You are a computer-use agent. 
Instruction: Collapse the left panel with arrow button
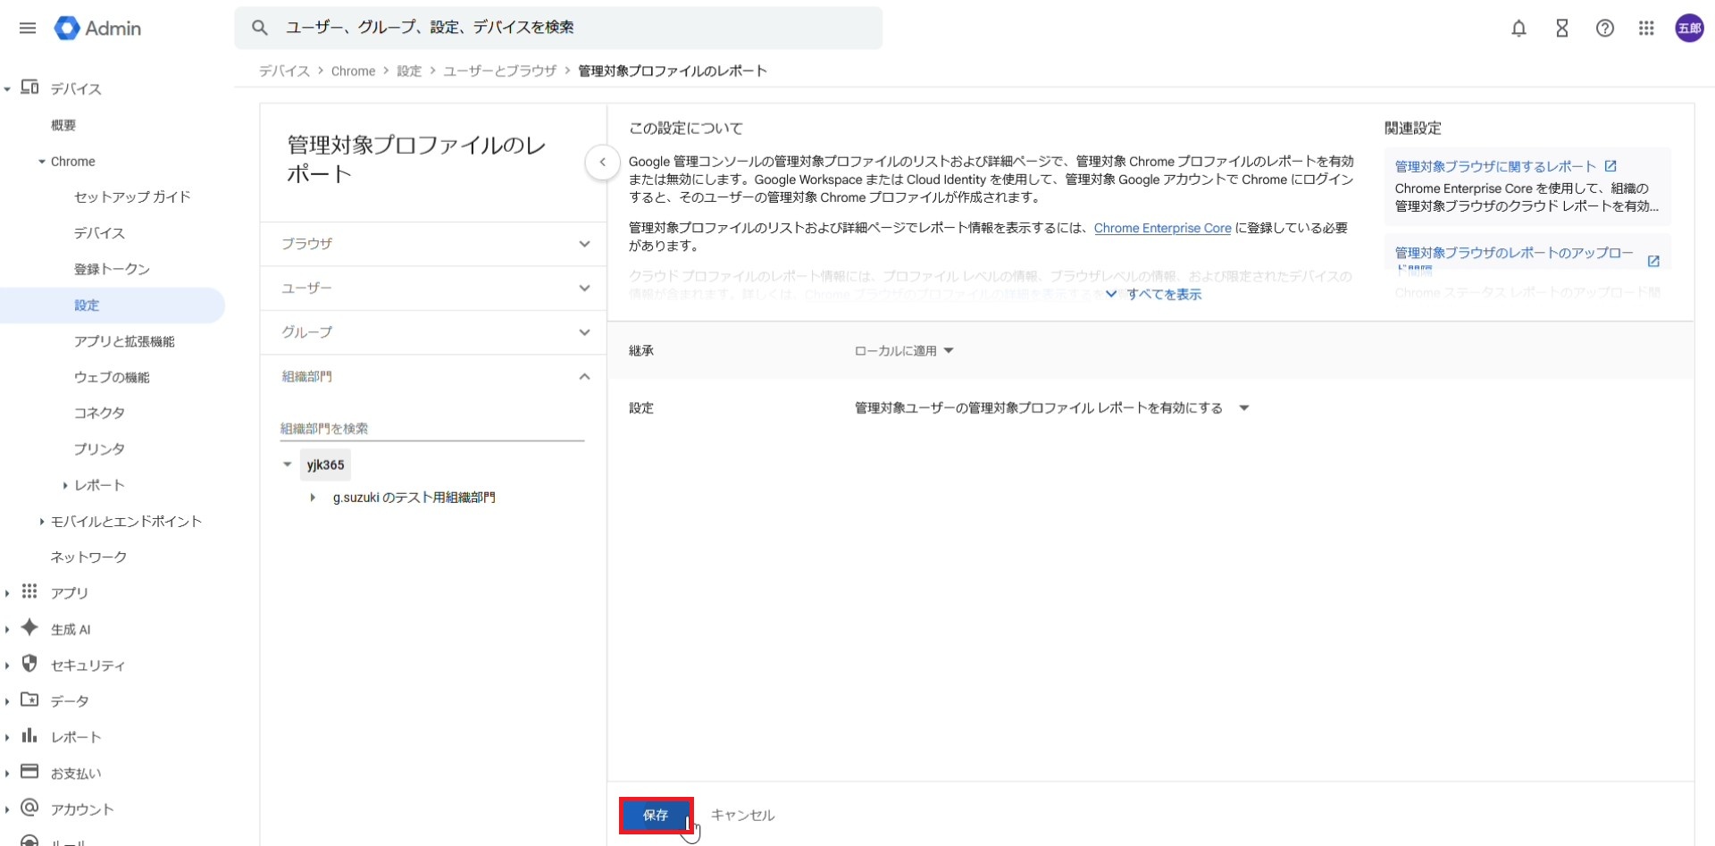(603, 163)
